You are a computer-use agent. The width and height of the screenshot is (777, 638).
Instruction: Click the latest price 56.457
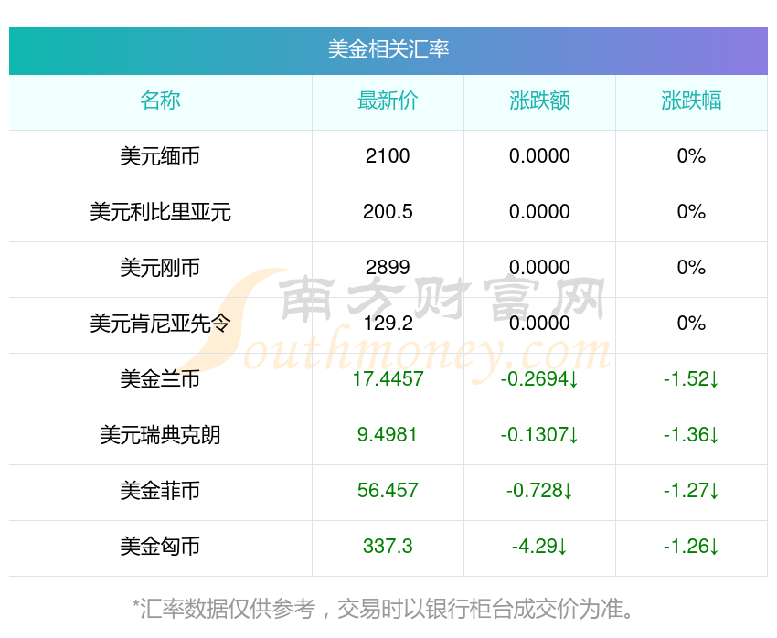coord(388,491)
